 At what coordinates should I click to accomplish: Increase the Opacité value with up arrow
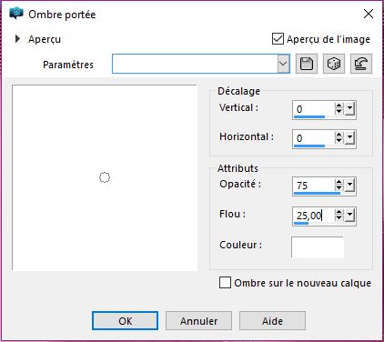tap(339, 182)
